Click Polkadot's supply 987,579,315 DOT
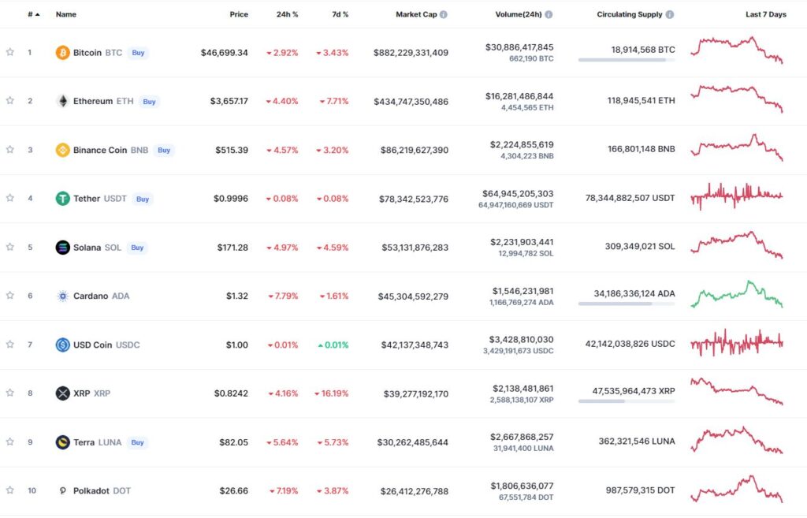The width and height of the screenshot is (807, 518). [640, 490]
